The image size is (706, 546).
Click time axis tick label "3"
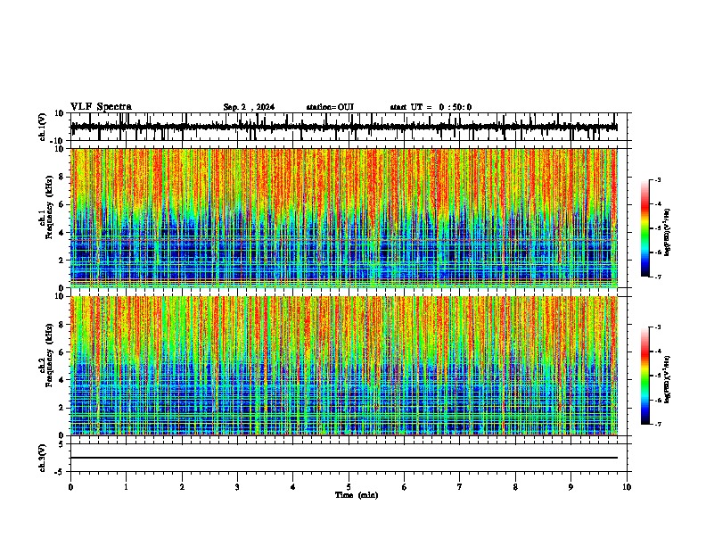tap(237, 487)
